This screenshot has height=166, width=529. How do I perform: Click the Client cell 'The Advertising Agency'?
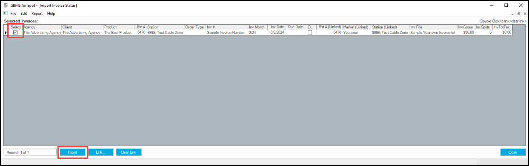pyautogui.click(x=83, y=32)
